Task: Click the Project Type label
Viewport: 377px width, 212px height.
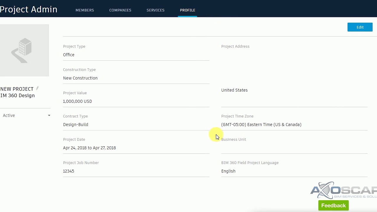Action: [x=74, y=47]
